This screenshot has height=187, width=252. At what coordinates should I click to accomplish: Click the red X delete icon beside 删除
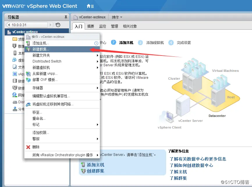click(x=29, y=147)
